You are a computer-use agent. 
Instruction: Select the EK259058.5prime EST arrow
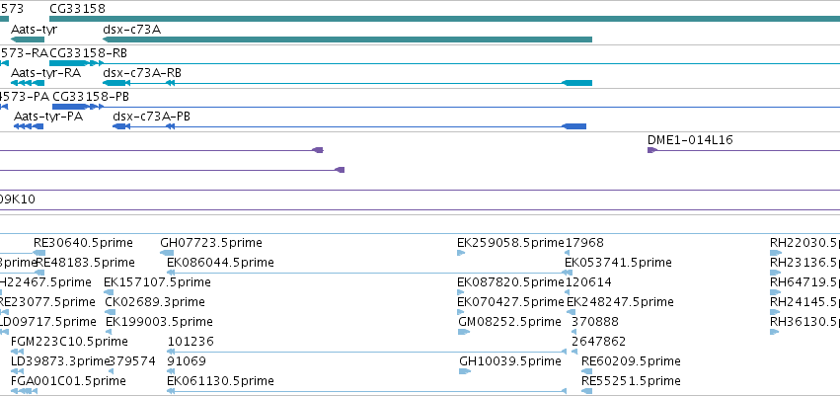click(461, 253)
